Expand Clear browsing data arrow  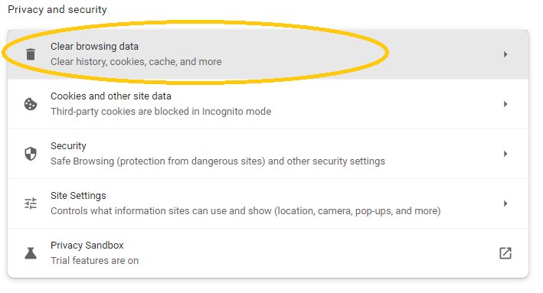pyautogui.click(x=505, y=54)
